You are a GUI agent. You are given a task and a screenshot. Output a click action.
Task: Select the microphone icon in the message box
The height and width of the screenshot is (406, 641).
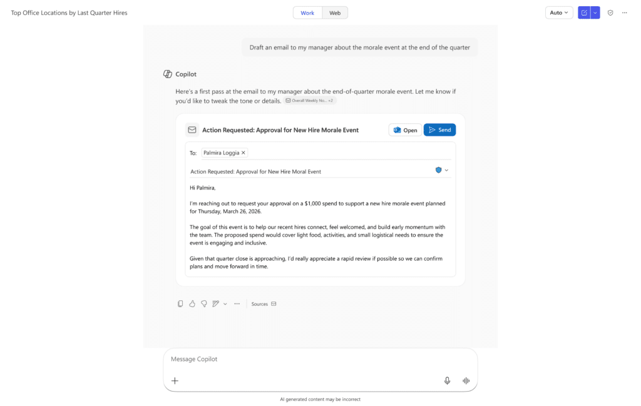tap(447, 380)
